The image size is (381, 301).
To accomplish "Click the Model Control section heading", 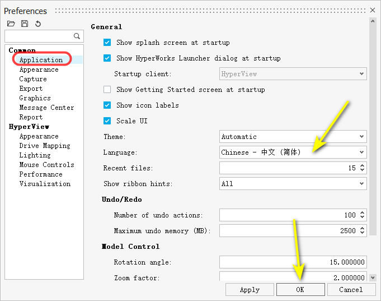I will click(x=131, y=247).
